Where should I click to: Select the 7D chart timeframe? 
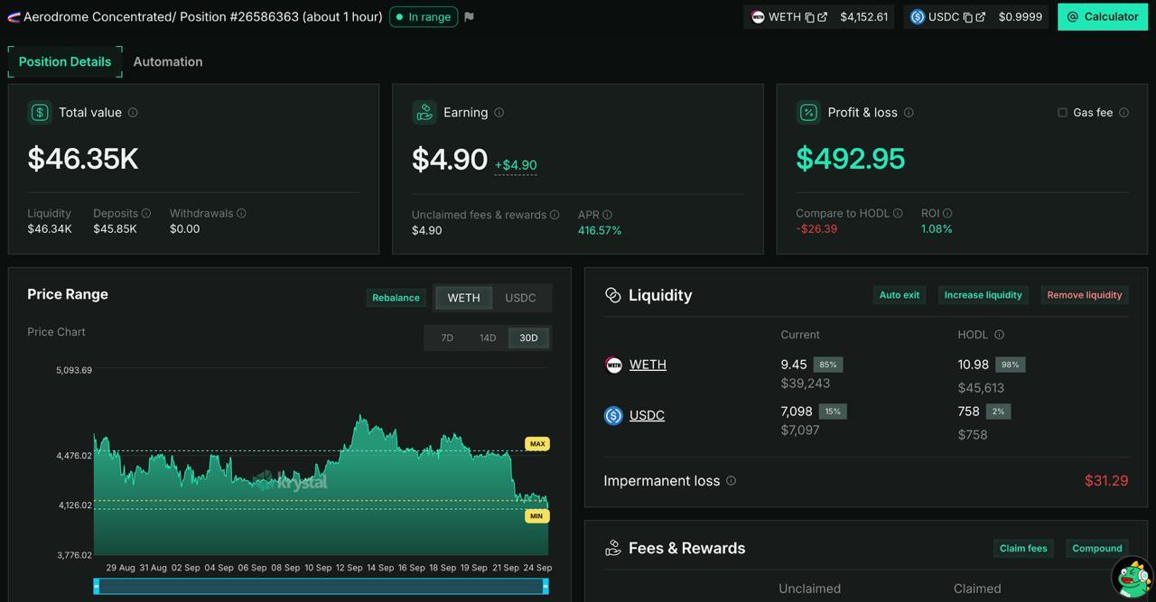coord(447,338)
